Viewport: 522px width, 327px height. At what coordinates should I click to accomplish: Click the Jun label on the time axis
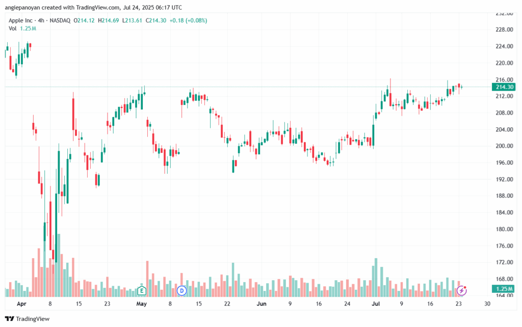coord(262,304)
